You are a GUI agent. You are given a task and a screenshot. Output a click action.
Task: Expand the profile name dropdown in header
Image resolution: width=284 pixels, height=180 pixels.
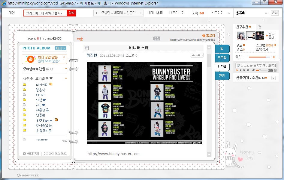click(x=266, y=13)
